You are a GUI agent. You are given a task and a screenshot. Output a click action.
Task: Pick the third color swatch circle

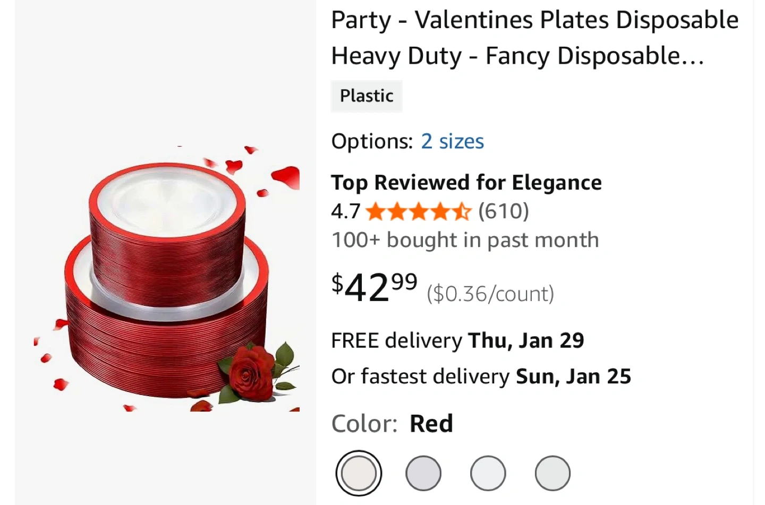click(x=488, y=473)
